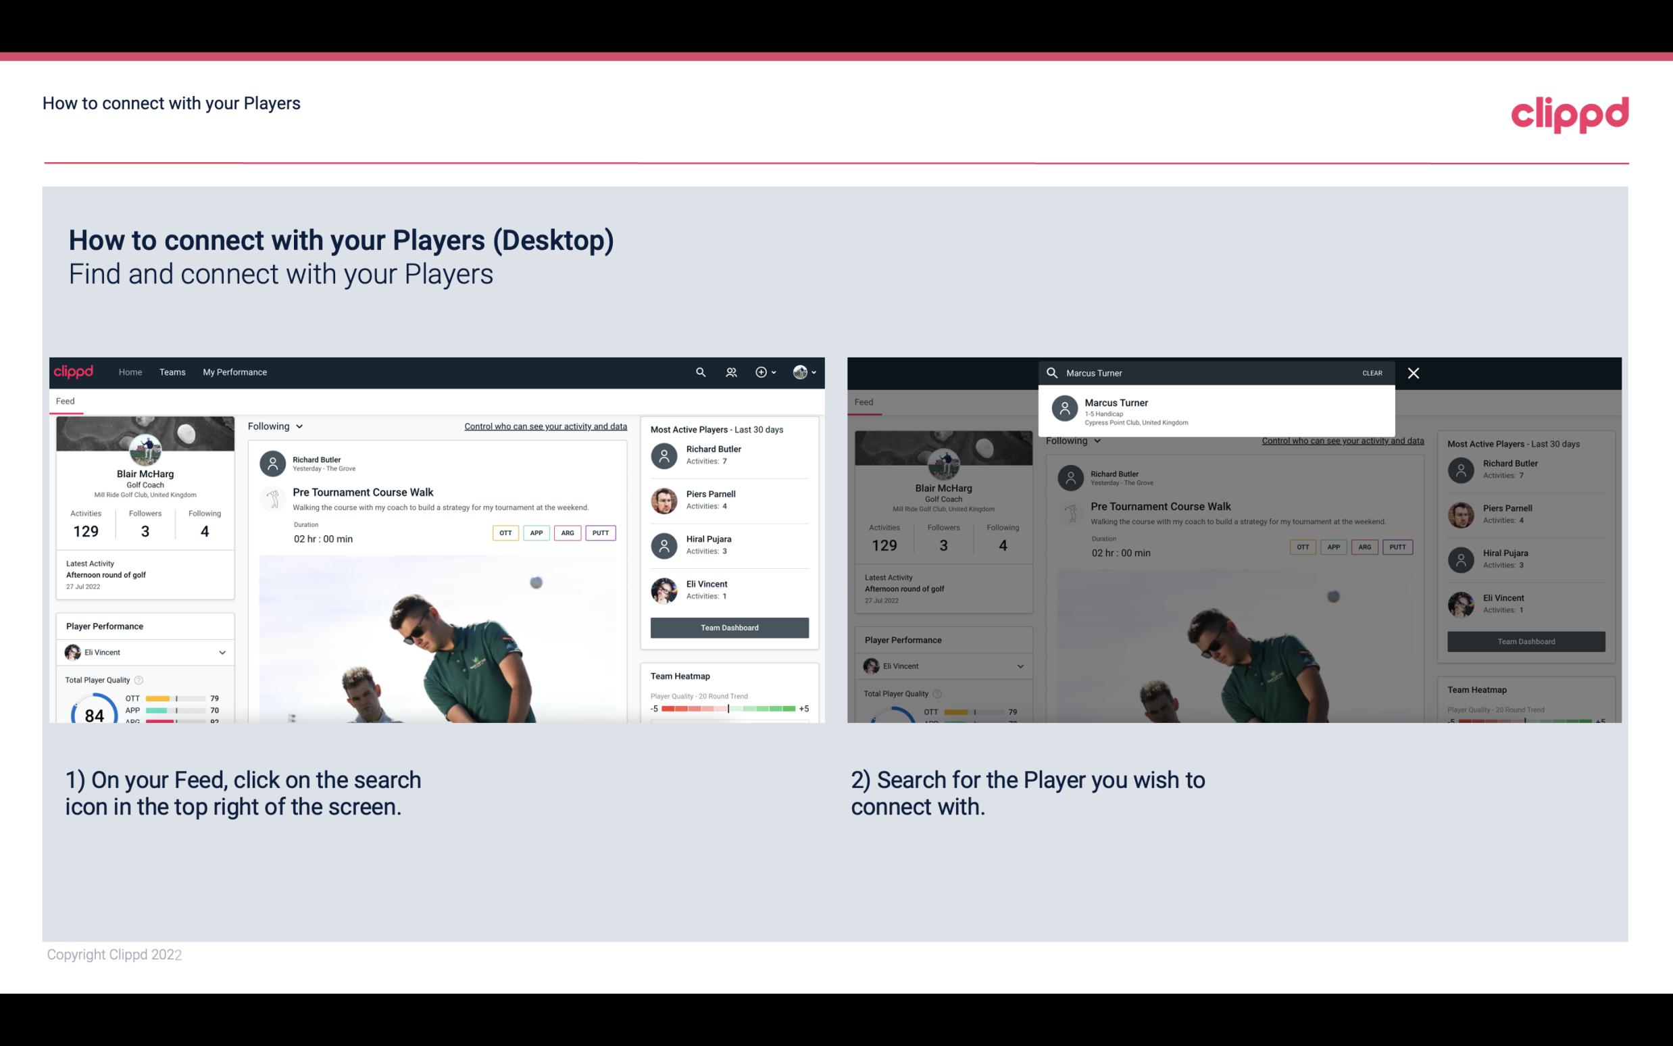Click Control who can see activity link
Screen dimensions: 1673x1046
tap(545, 426)
